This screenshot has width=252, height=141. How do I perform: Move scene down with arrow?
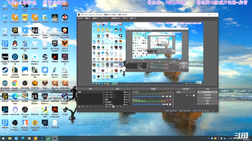click(x=90, y=107)
